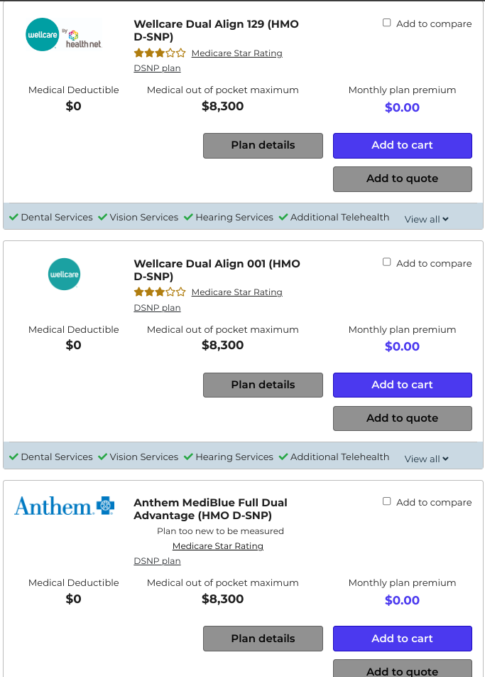
Task: Open Medicare Star Rating link for Anthem plan
Action: click(x=218, y=546)
